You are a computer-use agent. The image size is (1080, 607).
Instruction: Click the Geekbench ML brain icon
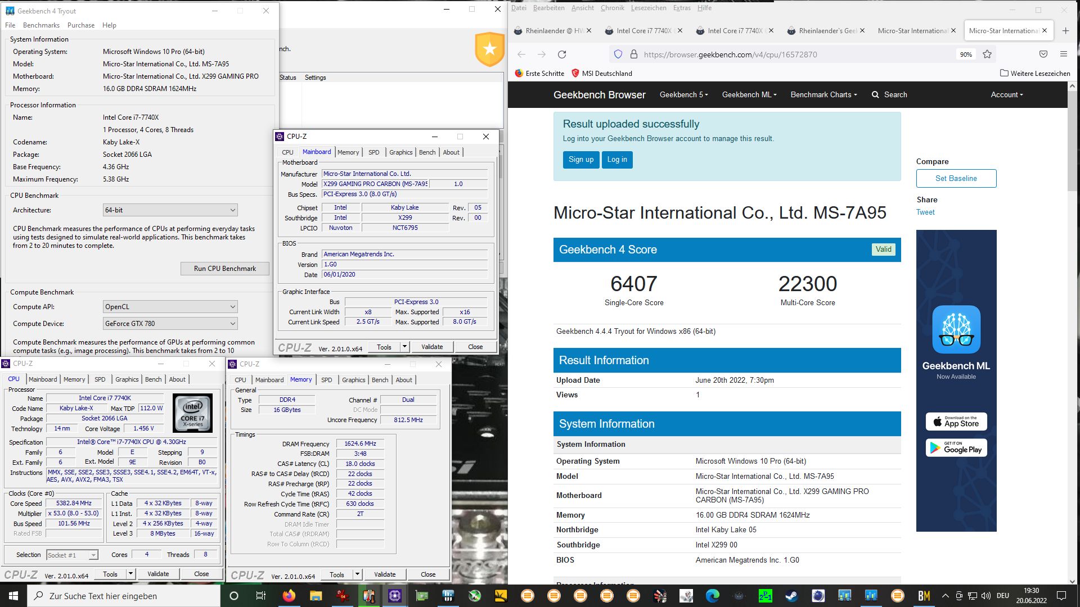956,330
